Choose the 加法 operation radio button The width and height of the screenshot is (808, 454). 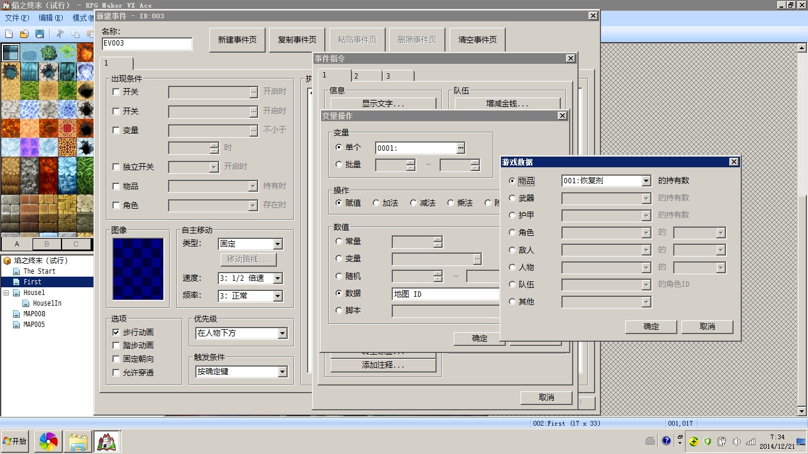click(376, 203)
